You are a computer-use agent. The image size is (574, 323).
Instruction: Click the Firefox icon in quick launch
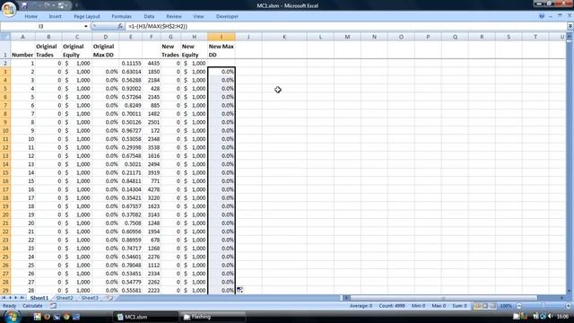point(47,317)
